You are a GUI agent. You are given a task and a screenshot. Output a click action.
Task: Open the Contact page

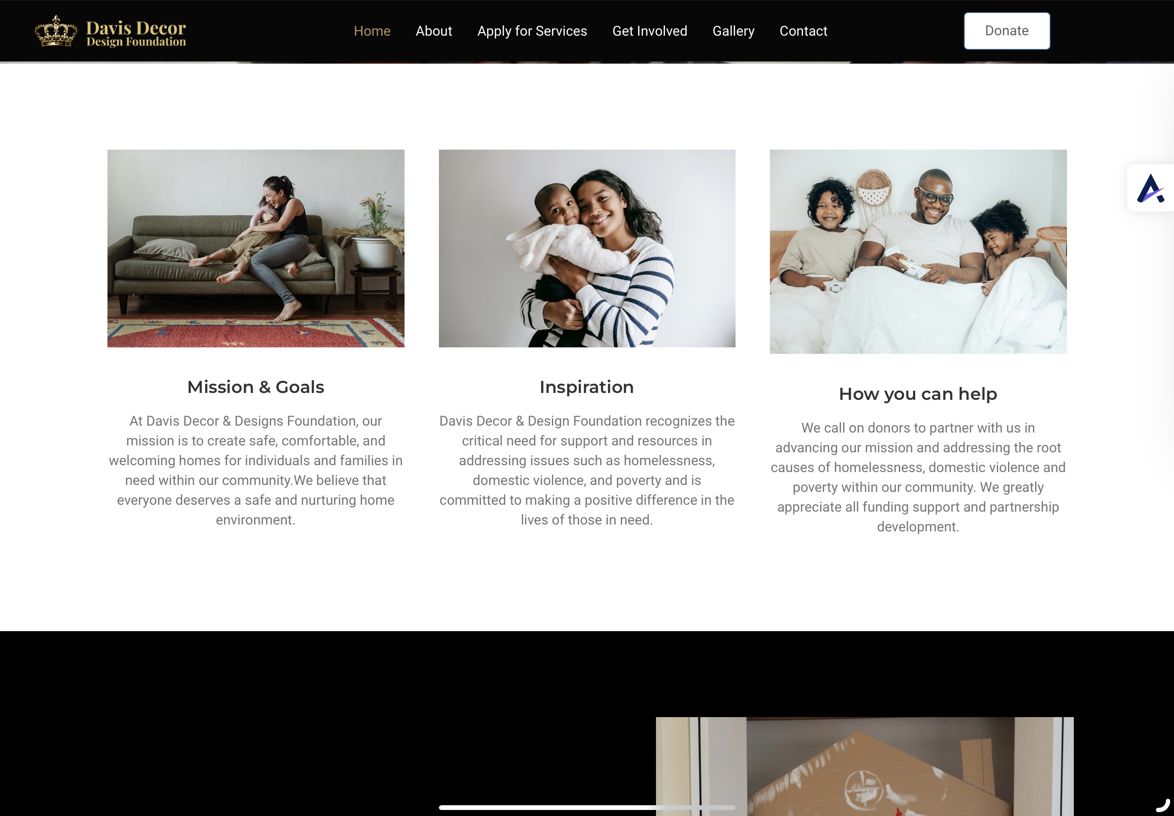pos(803,31)
